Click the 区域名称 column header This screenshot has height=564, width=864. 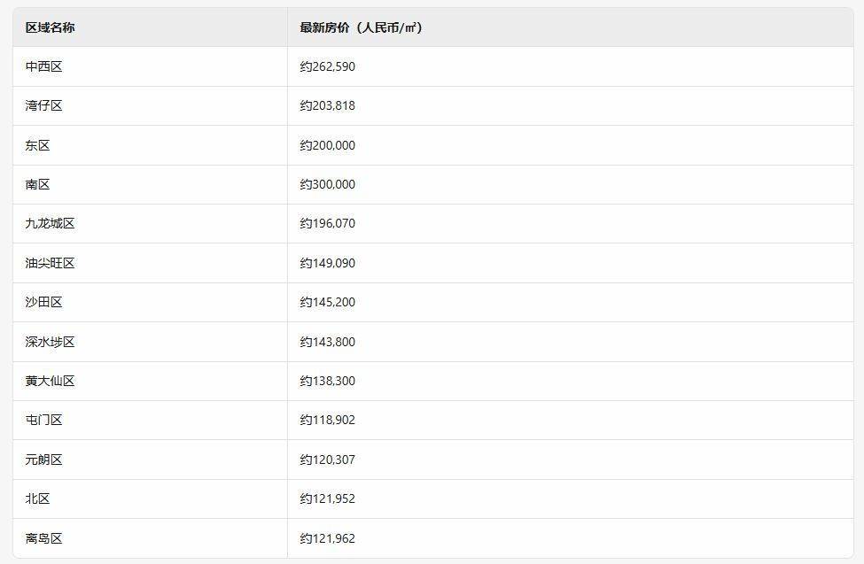50,27
